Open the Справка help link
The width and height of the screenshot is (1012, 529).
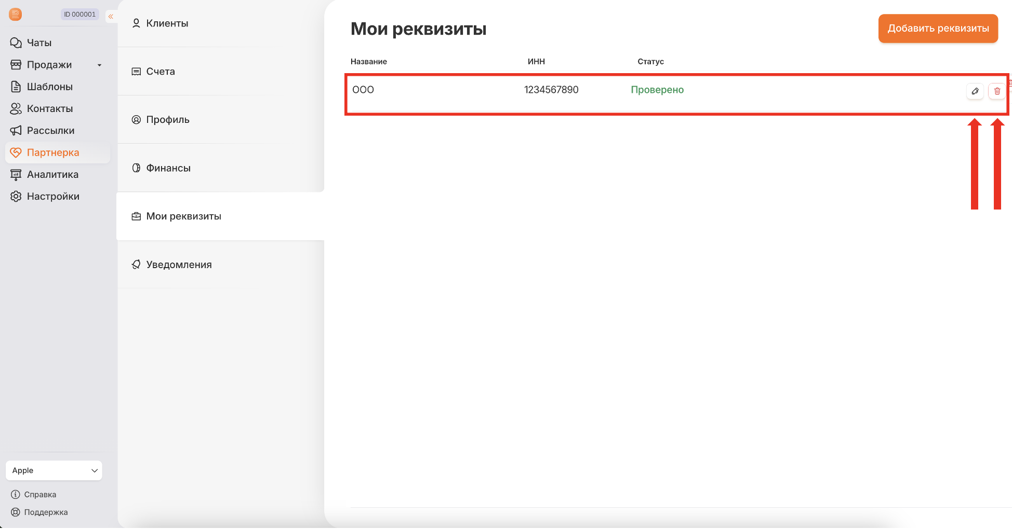pyautogui.click(x=39, y=495)
